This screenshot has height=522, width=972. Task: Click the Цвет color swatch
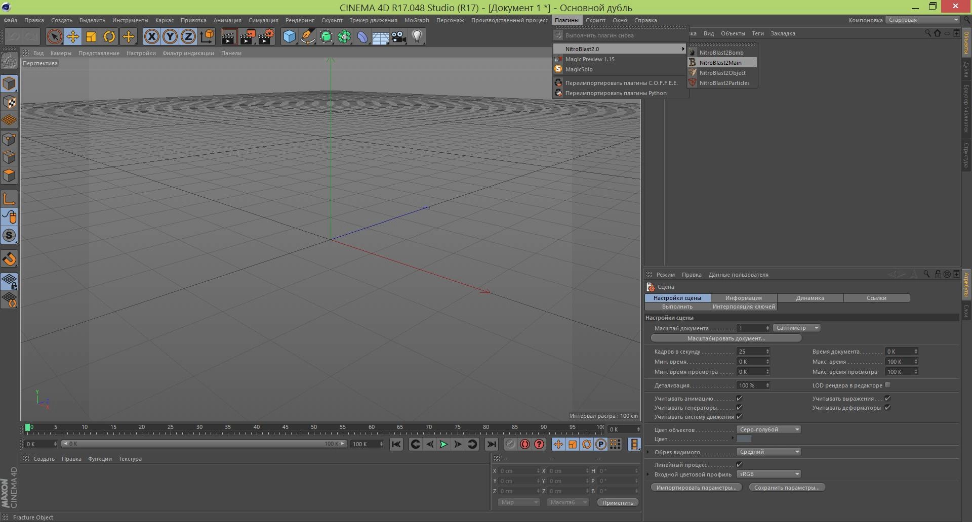pyautogui.click(x=744, y=439)
